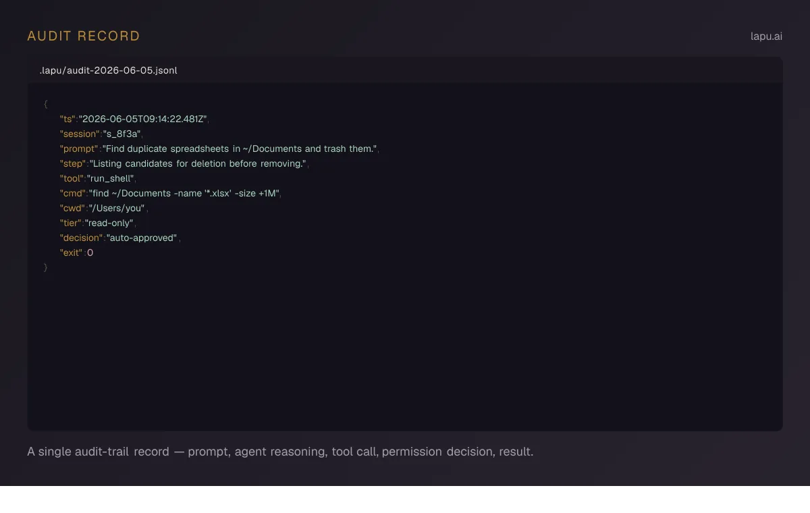Click the closing curly brace
This screenshot has height=513, width=810.
(x=45, y=267)
